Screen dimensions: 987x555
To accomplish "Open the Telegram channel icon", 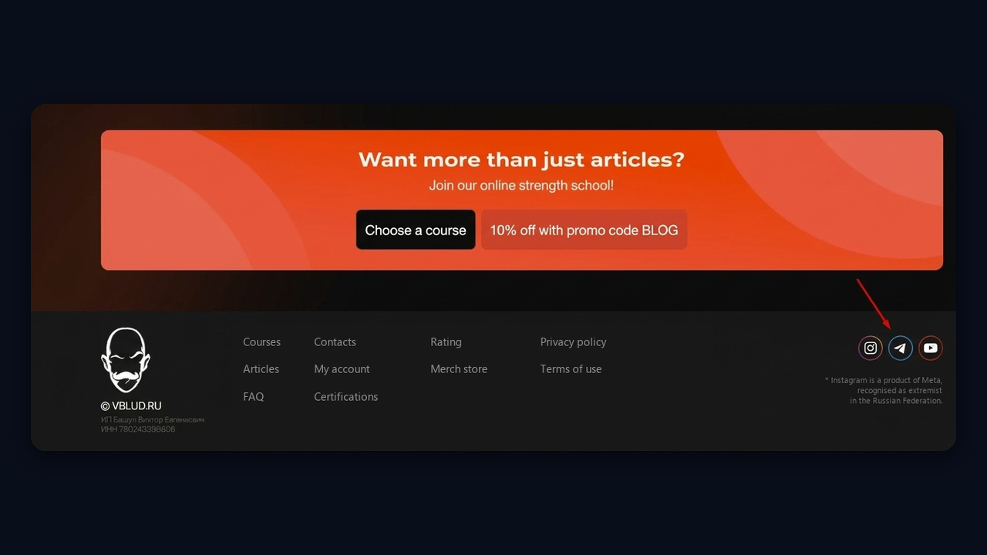I will [901, 348].
